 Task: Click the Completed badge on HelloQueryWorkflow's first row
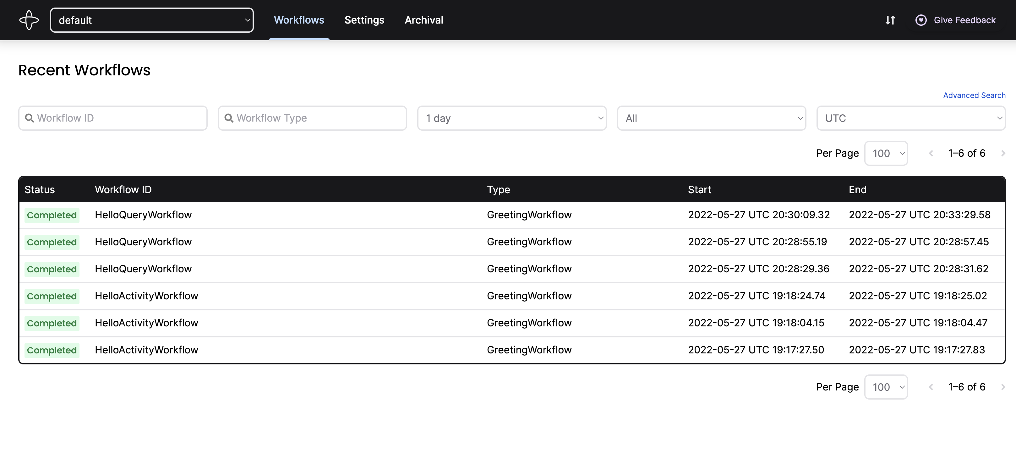click(52, 215)
